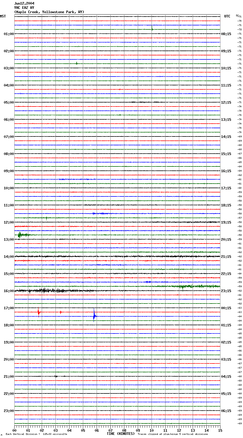Select the station code YMC EHZ WY
Image resolution: width=243 pixels, height=438 pixels.
point(24,8)
